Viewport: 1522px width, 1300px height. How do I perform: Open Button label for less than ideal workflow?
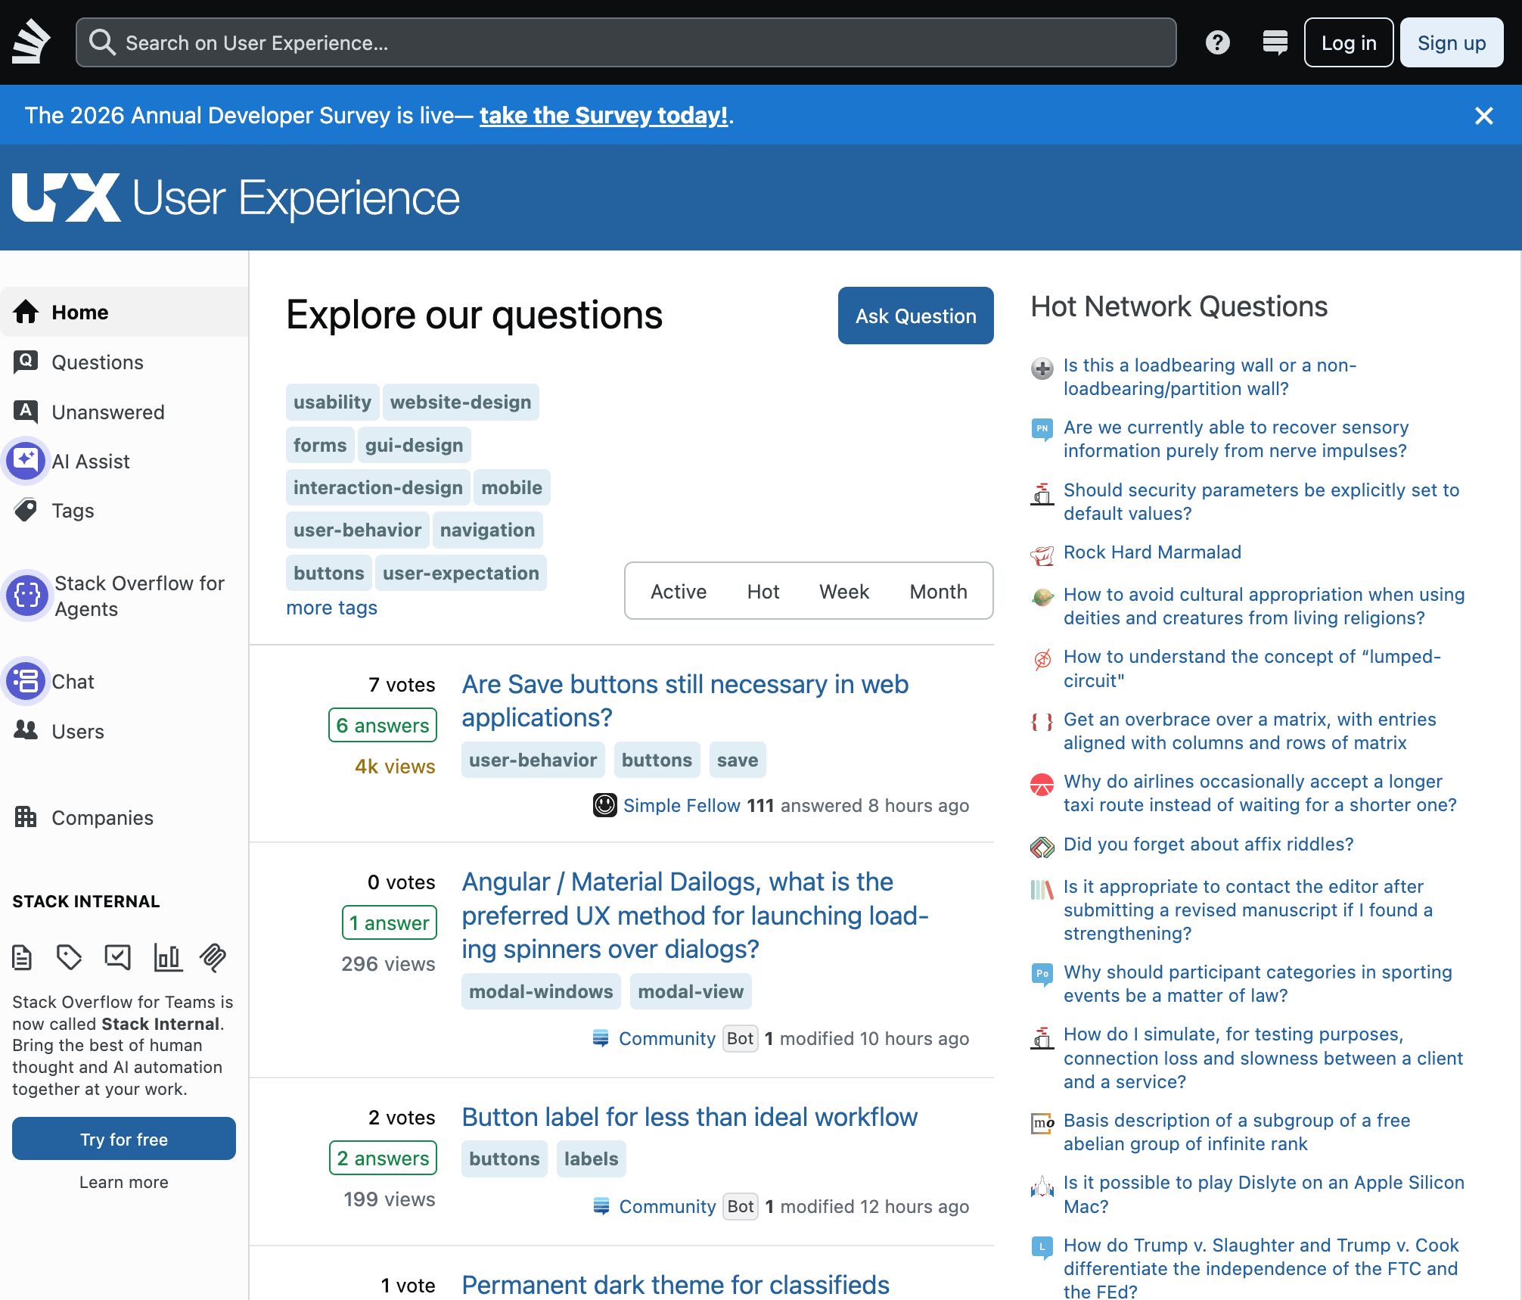(689, 1117)
